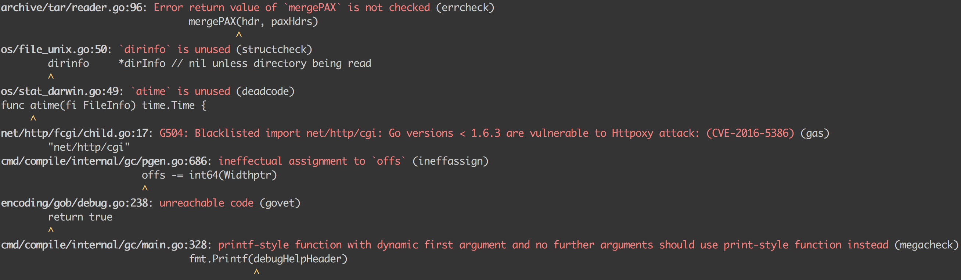The image size is (961, 280).
Task: Click the printf-style function warning message
Action: [x=553, y=245]
